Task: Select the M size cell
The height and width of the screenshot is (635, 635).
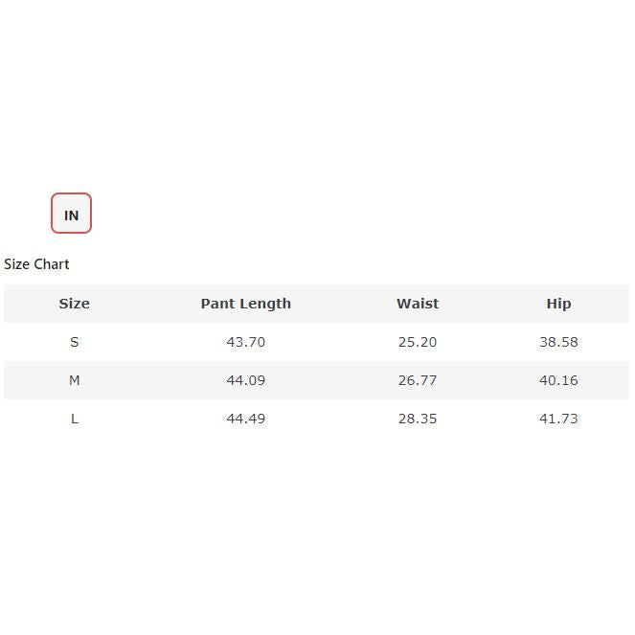Action: pyautogui.click(x=74, y=380)
